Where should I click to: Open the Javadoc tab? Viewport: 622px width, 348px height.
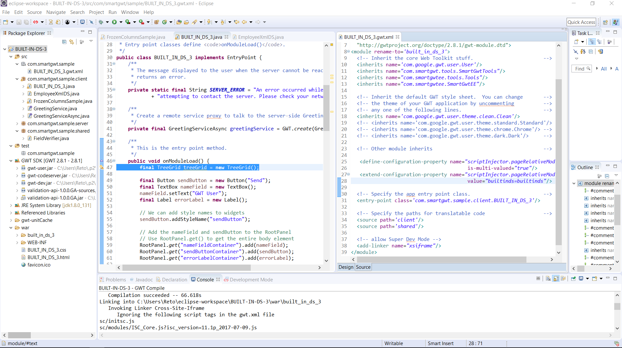(x=141, y=280)
